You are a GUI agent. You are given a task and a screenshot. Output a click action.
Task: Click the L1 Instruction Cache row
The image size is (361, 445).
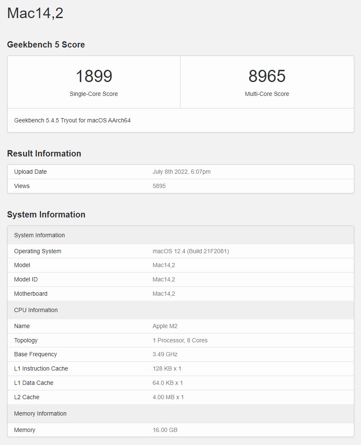tap(41, 368)
